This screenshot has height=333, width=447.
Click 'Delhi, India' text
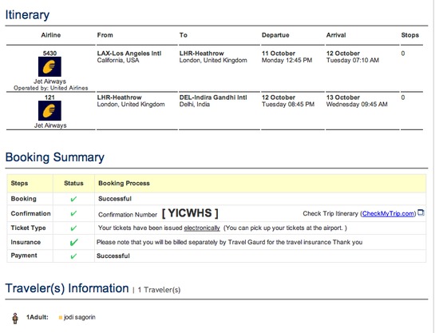click(x=195, y=105)
